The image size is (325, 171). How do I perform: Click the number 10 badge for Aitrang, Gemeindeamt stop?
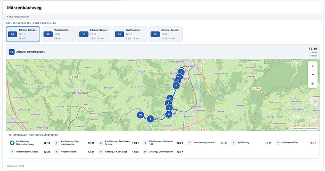(145, 152)
